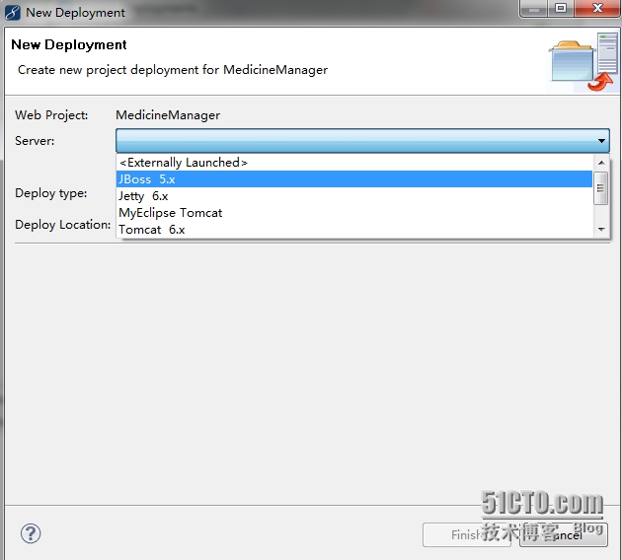The height and width of the screenshot is (560, 622).
Task: Click the Deploy type: label
Action: point(50,193)
